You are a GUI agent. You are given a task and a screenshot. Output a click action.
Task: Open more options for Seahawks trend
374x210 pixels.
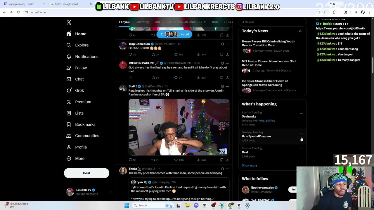pos(302,113)
